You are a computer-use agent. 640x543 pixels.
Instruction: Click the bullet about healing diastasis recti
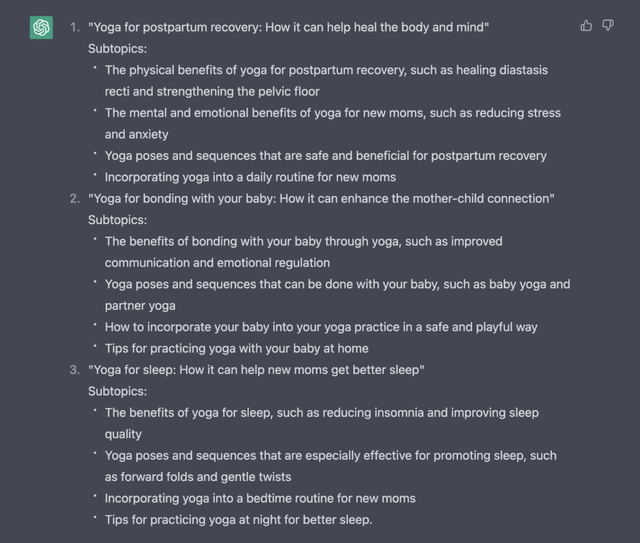[326, 71]
